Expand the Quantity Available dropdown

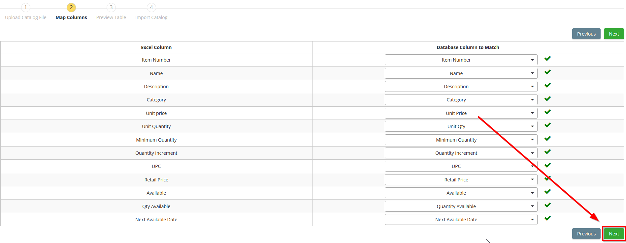click(x=461, y=206)
